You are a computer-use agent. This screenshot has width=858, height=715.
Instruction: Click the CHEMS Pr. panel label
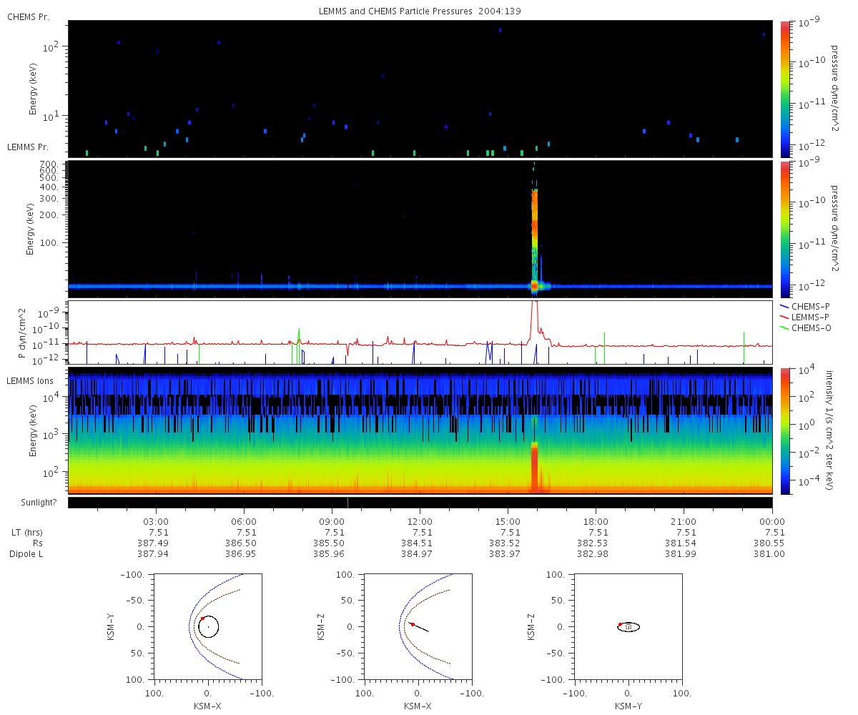(28, 16)
